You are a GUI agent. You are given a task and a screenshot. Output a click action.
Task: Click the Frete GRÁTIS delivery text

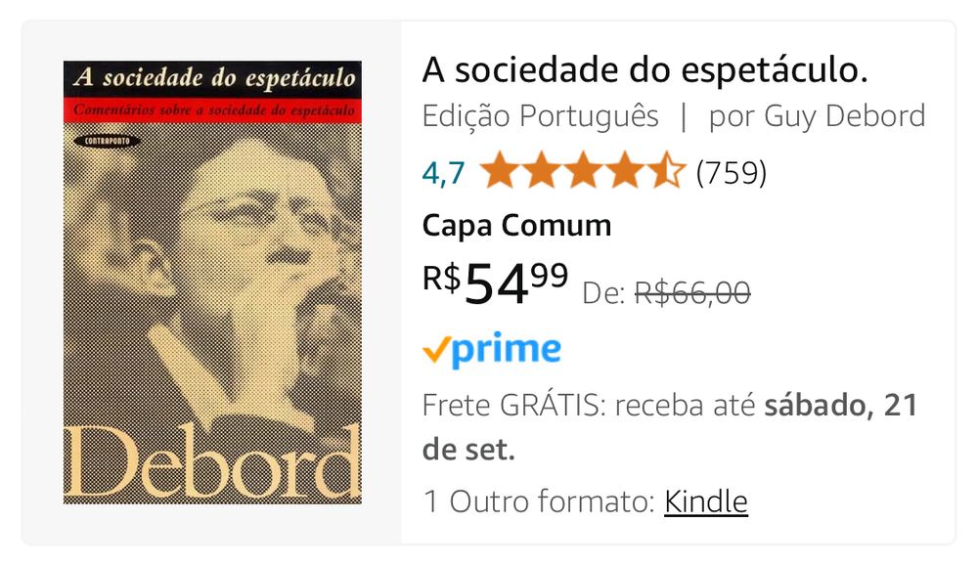coord(512,406)
